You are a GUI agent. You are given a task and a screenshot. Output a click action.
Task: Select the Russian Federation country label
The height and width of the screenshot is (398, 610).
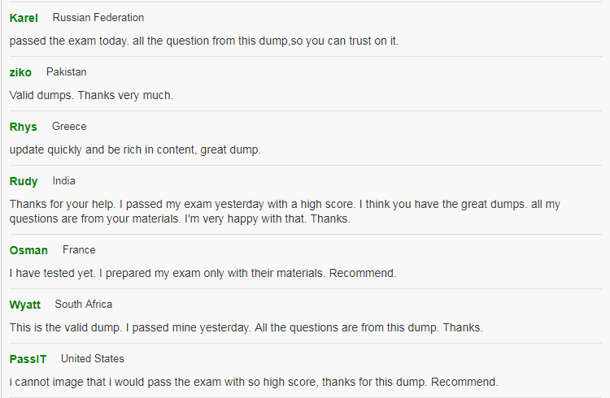(98, 18)
